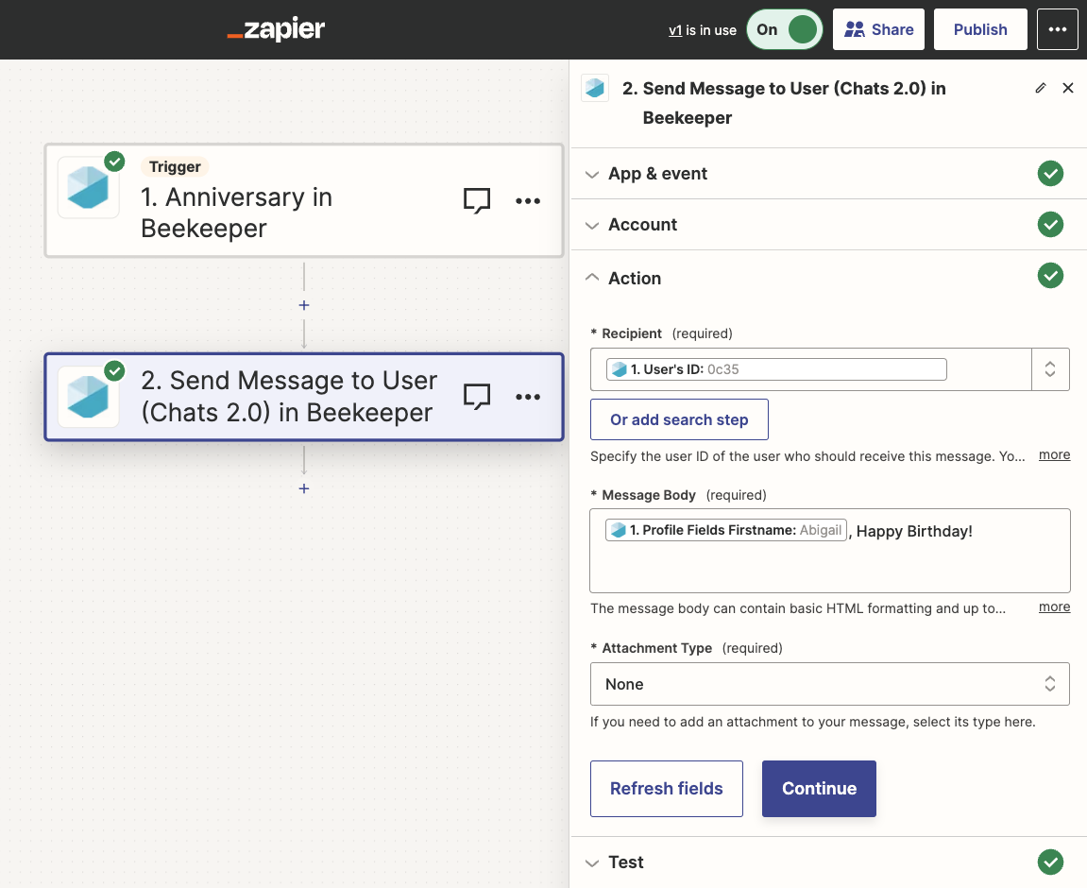Select the Send Message to User step card
Screen dimensions: 1087x888
click(x=304, y=397)
